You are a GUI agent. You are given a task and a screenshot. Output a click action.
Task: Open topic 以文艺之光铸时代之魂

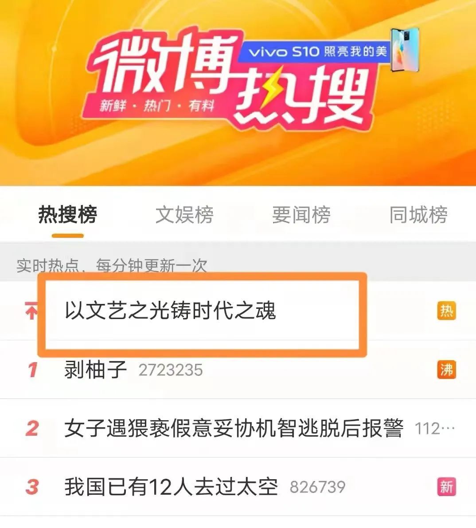point(170,311)
